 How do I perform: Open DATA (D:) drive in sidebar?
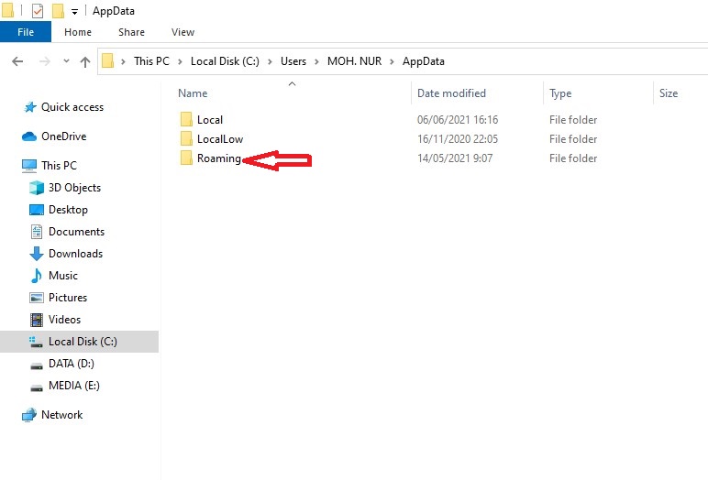[72, 364]
